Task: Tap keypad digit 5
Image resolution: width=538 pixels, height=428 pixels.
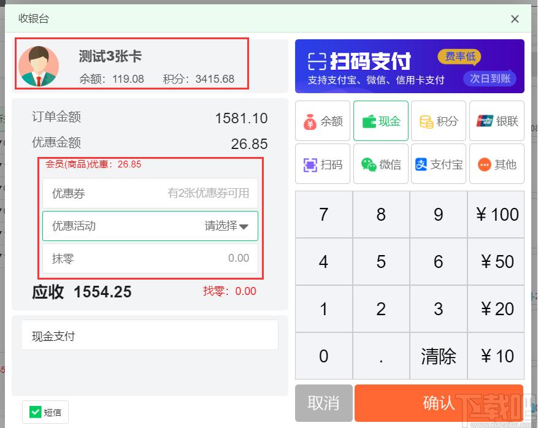Action: [381, 262]
